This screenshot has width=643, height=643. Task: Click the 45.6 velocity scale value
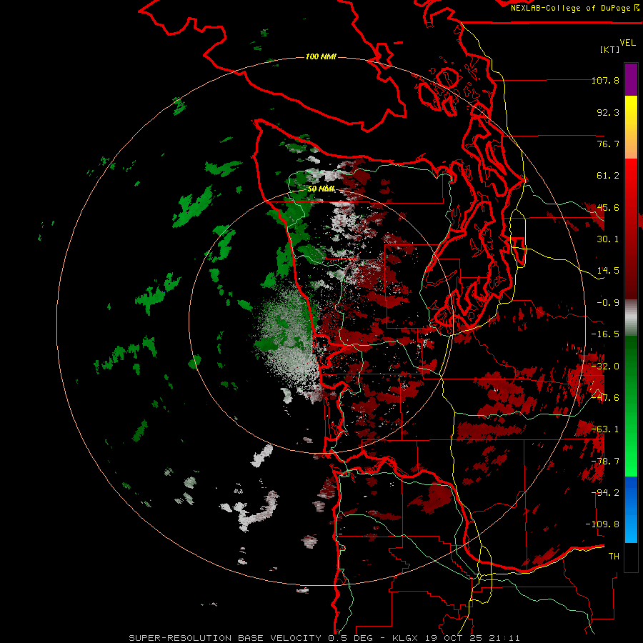608,207
